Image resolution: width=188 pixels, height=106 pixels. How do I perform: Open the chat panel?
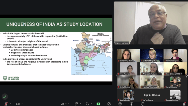(x=76, y=104)
